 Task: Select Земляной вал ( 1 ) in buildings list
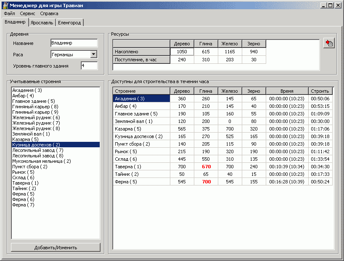click(x=31, y=134)
